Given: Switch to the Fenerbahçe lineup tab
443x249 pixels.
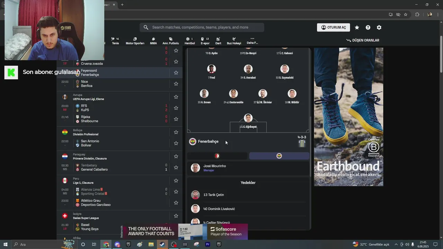Looking at the screenshot, I should click(279, 156).
